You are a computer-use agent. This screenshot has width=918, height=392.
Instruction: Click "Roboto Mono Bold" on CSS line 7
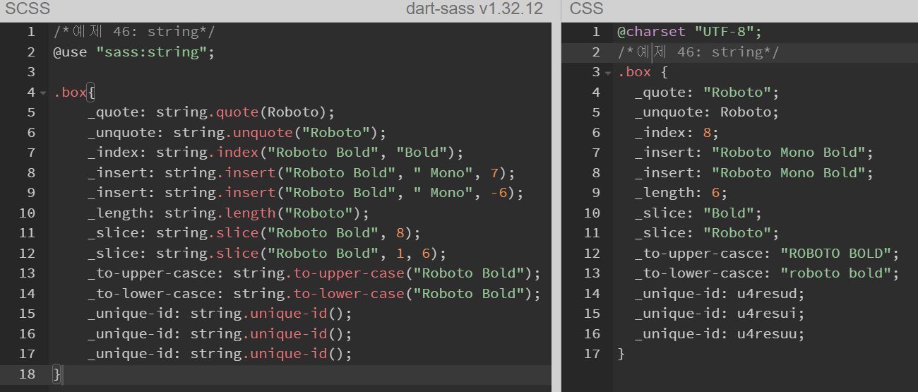pyautogui.click(x=788, y=153)
